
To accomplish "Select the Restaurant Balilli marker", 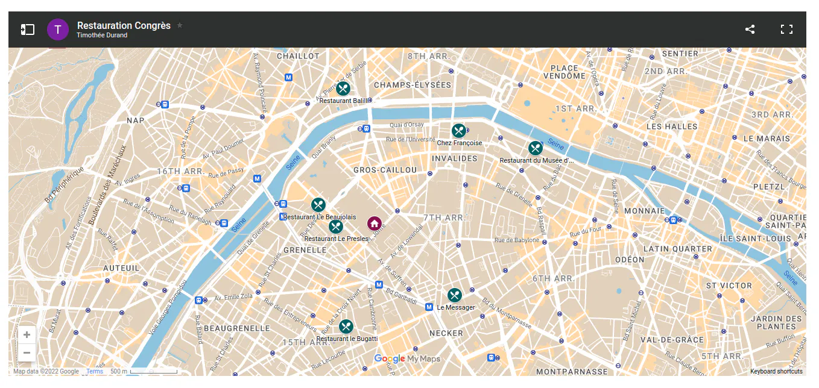I will tap(343, 89).
